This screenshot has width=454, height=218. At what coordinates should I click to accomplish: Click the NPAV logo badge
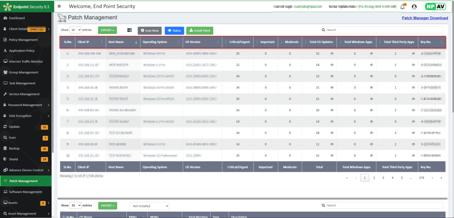[x=434, y=7]
